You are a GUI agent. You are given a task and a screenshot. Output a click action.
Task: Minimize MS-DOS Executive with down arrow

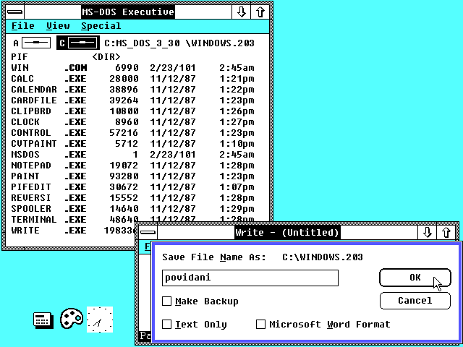(x=241, y=12)
